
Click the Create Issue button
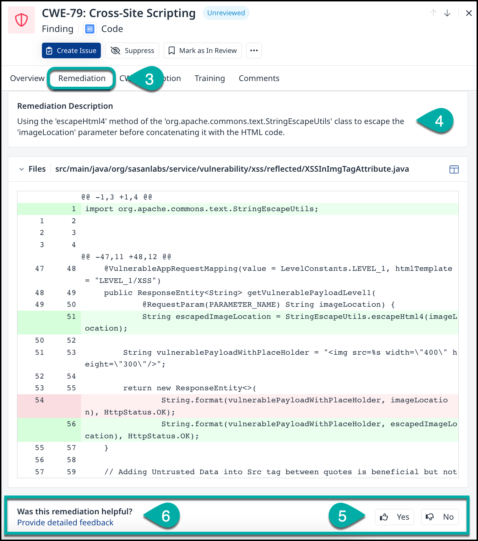[x=71, y=50]
